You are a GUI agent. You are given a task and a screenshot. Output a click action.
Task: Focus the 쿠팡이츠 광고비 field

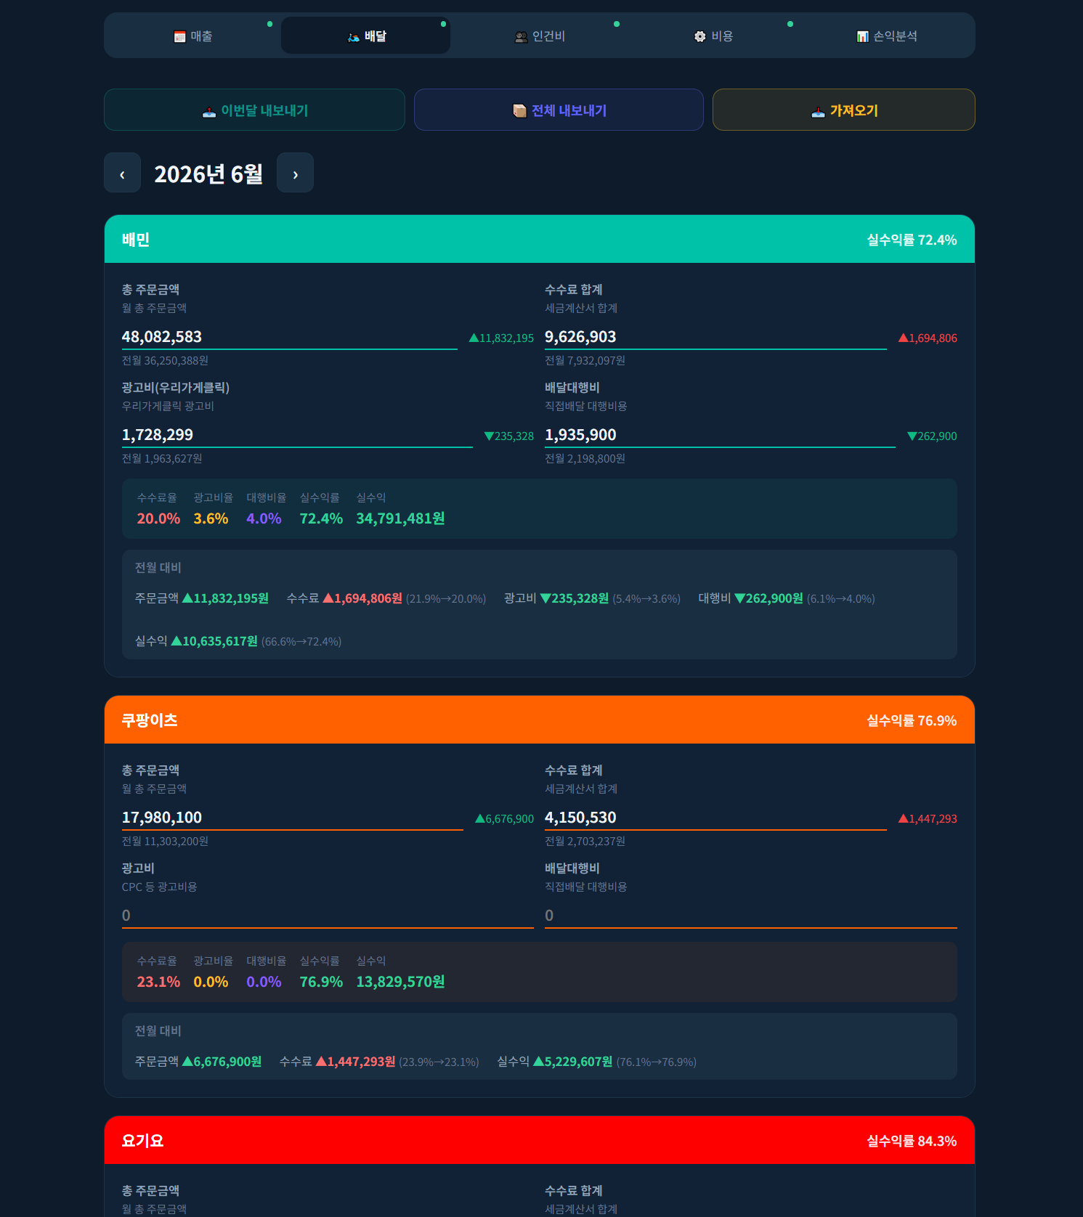328,916
